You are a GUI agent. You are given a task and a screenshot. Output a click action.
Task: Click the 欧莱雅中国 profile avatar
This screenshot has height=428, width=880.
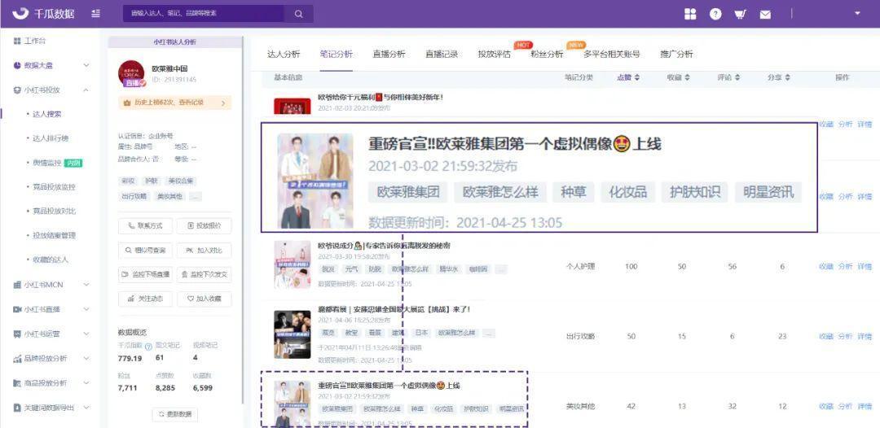[x=131, y=73]
